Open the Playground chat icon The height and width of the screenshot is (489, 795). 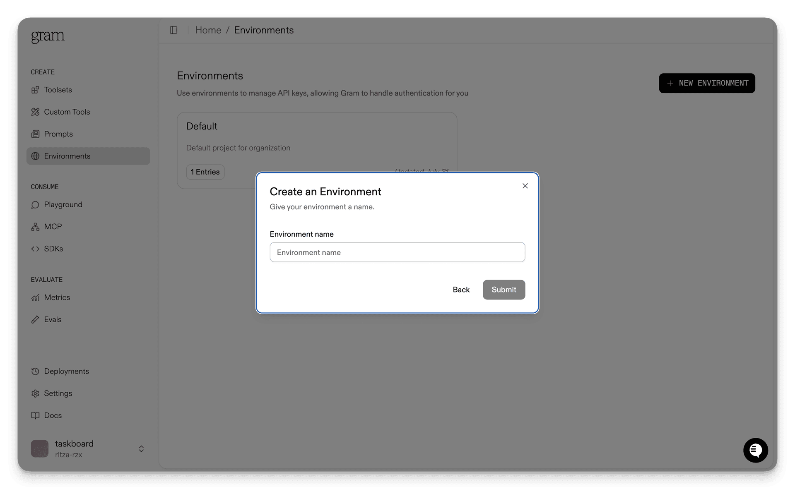(36, 204)
